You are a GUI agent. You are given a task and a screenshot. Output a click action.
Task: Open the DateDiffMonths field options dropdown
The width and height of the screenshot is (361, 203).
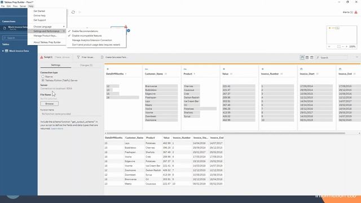point(126,74)
